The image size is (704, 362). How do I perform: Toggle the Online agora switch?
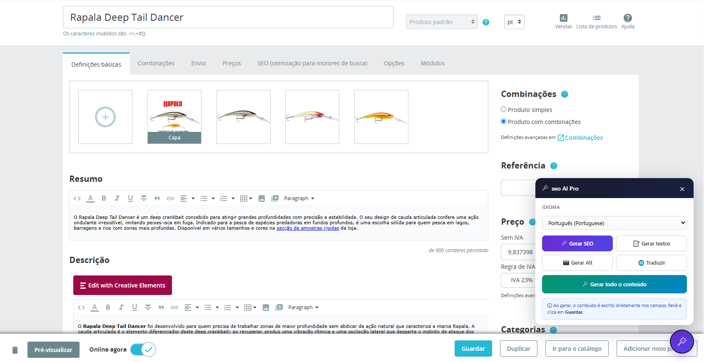[x=143, y=350]
